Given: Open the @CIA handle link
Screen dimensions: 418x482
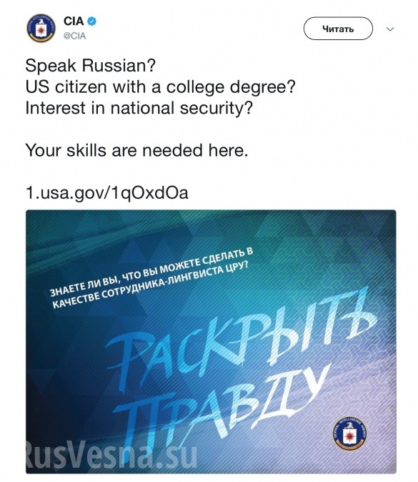Looking at the screenshot, I should coord(74,36).
